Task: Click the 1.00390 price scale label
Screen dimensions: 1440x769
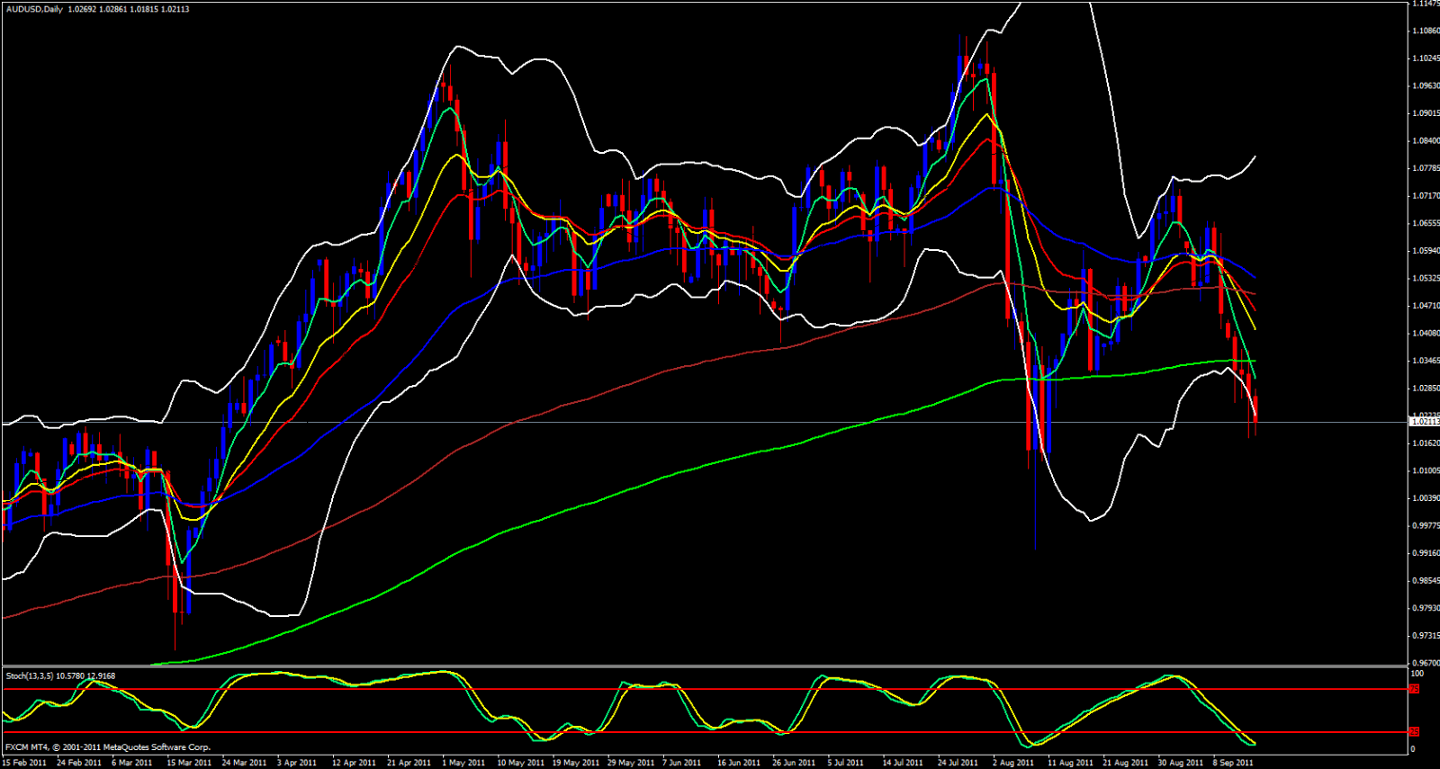Action: 1426,498
